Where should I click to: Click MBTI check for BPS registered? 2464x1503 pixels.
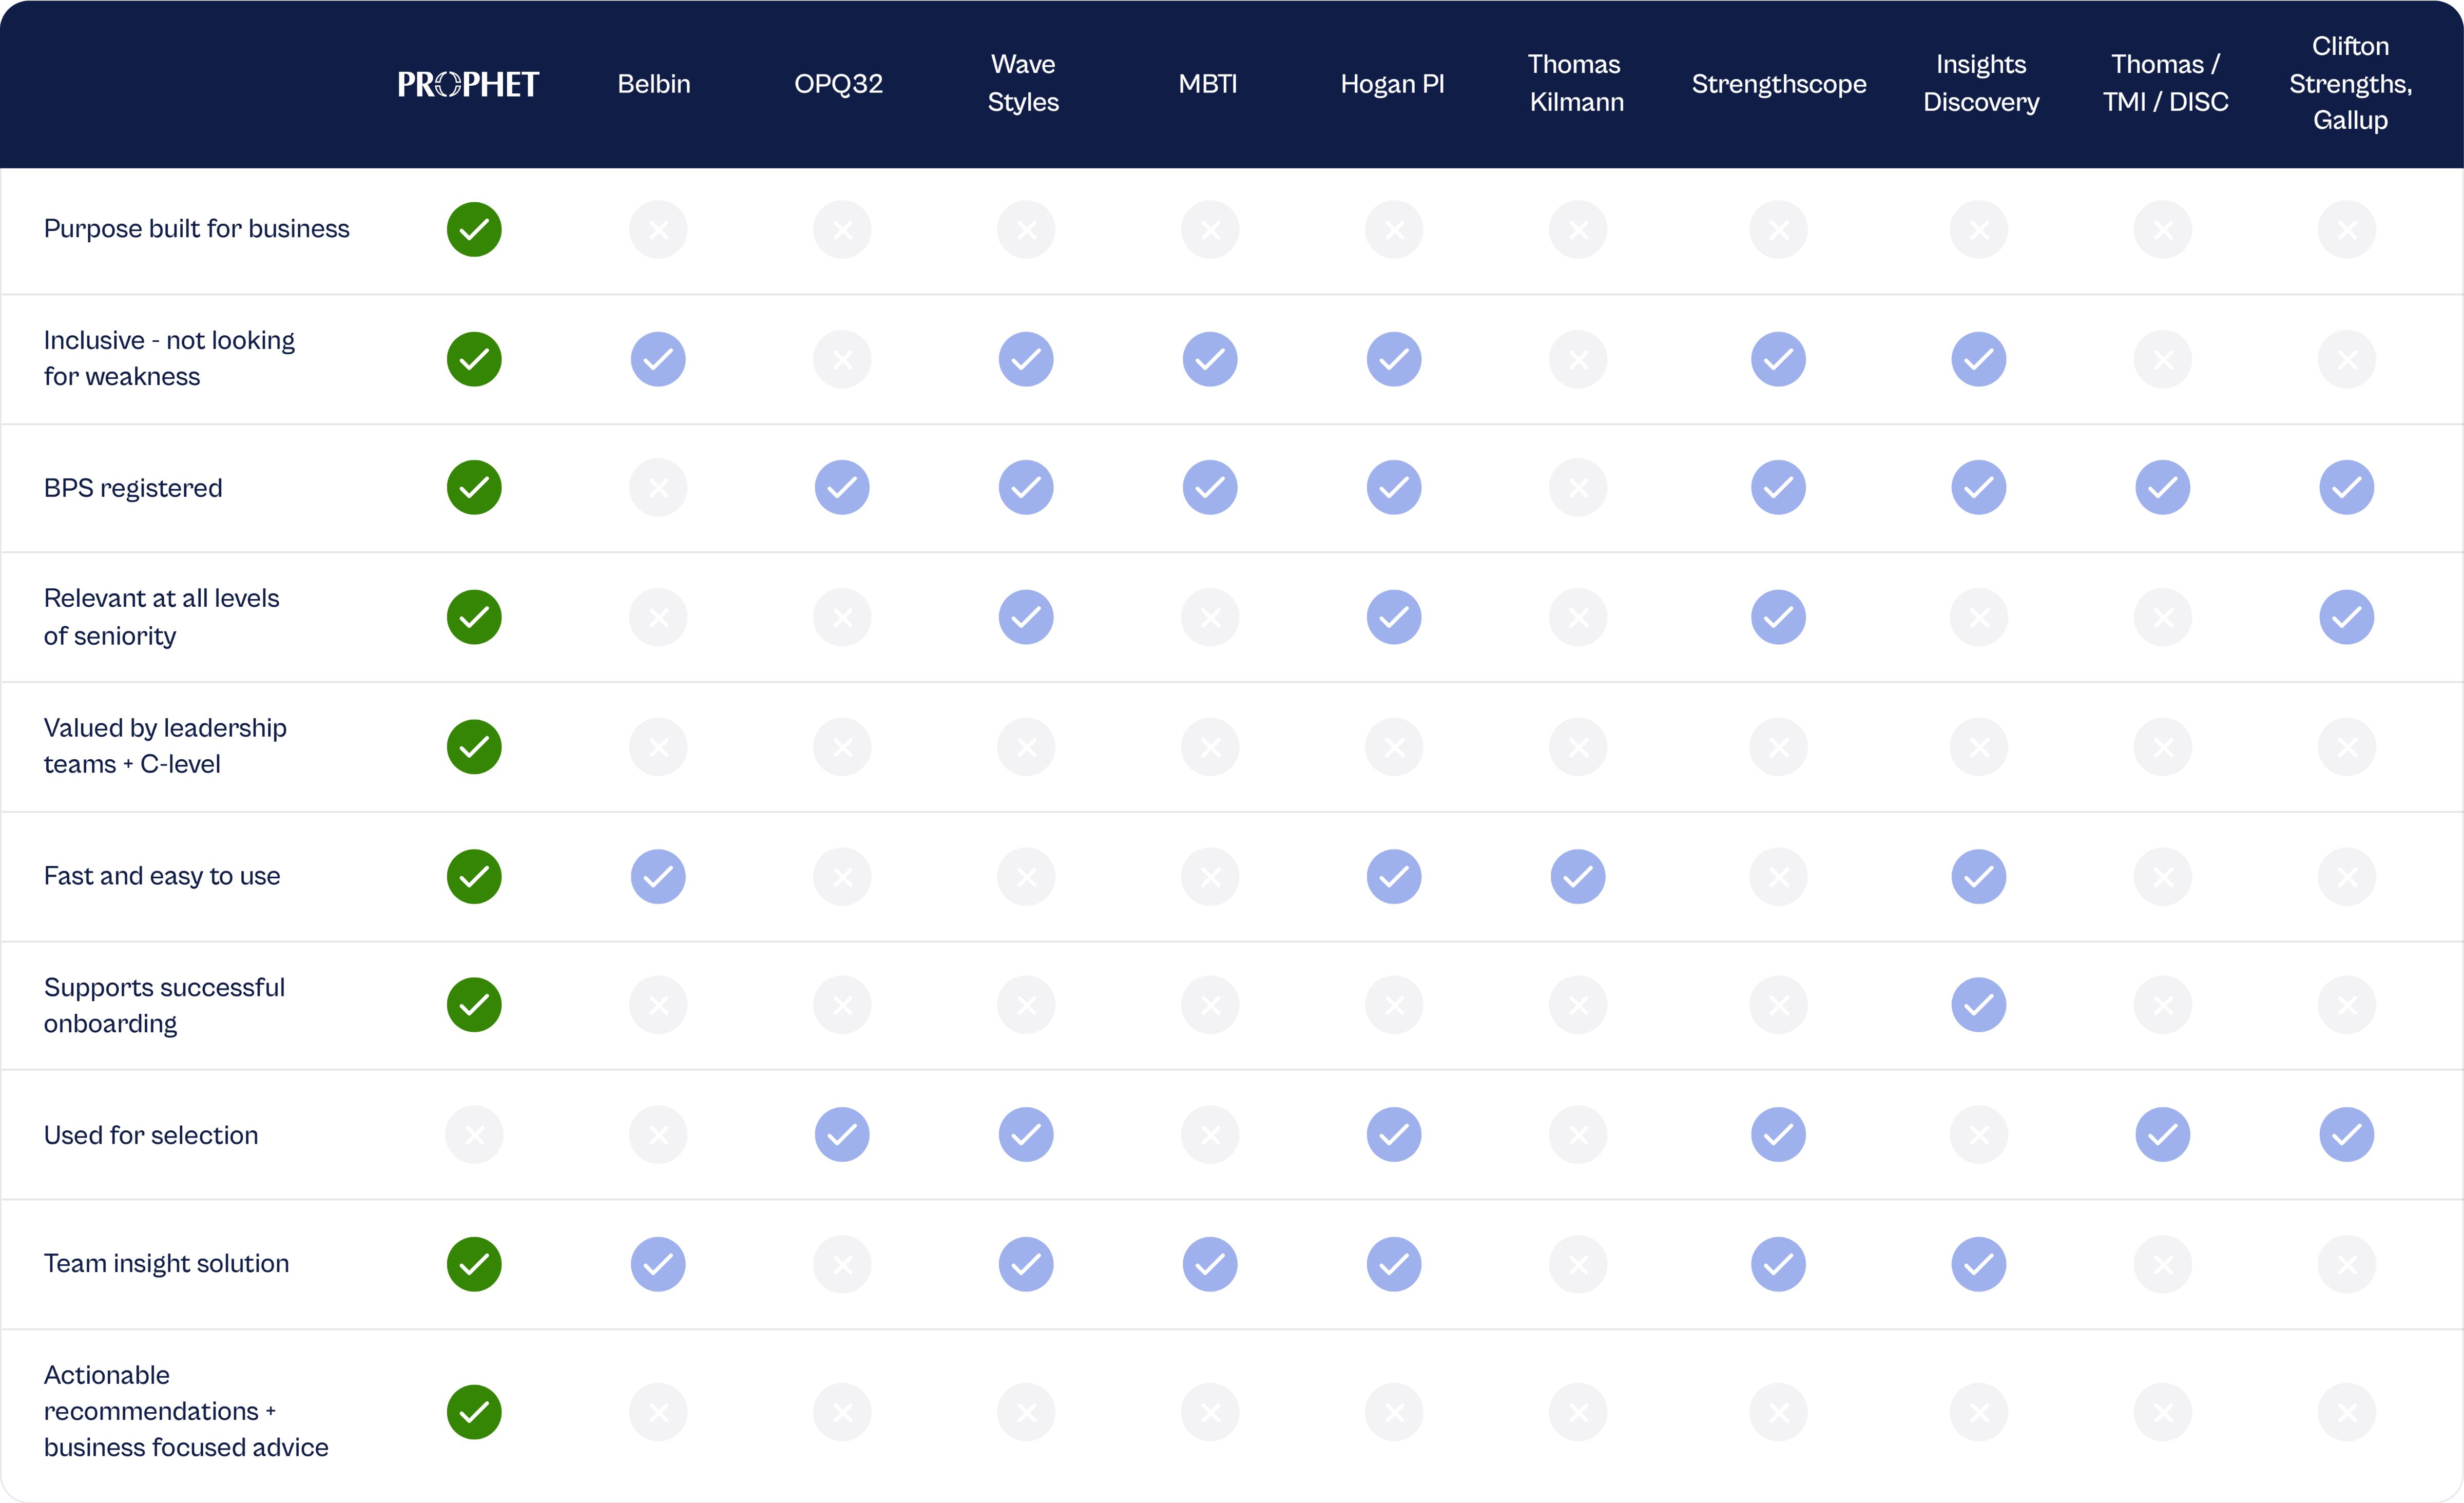pos(1210,488)
